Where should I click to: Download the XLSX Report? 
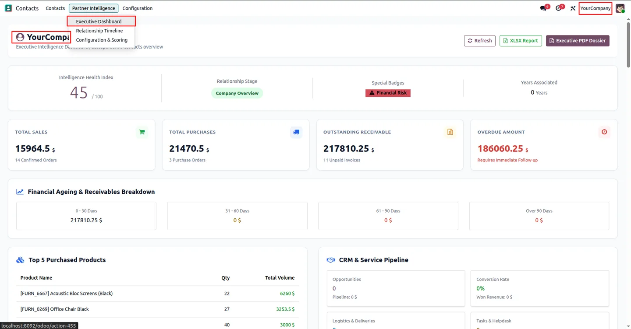click(x=521, y=41)
